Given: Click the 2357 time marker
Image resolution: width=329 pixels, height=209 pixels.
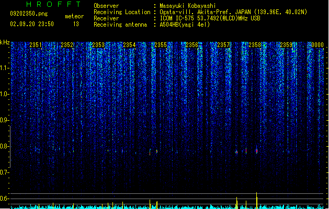Looking at the screenshot, I should point(223,44).
